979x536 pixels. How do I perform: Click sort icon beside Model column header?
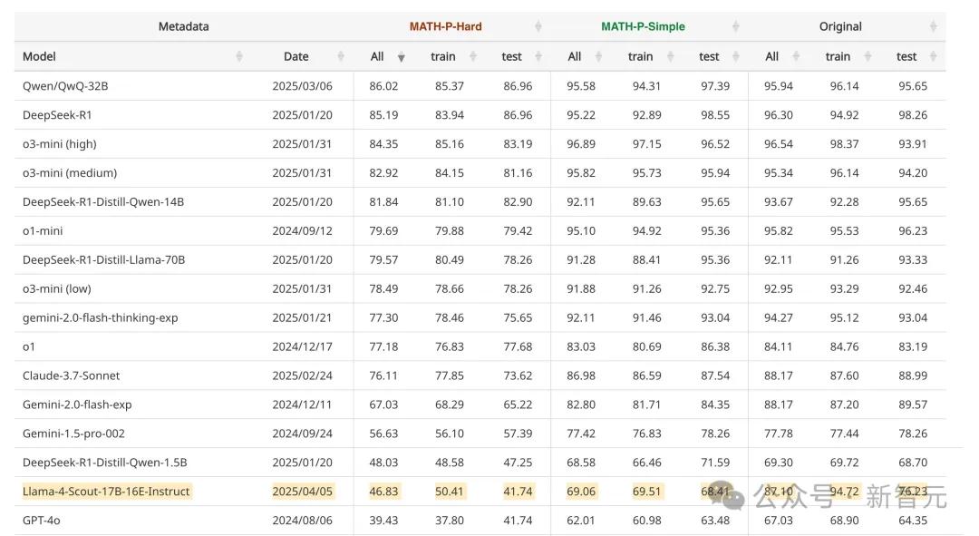point(239,56)
